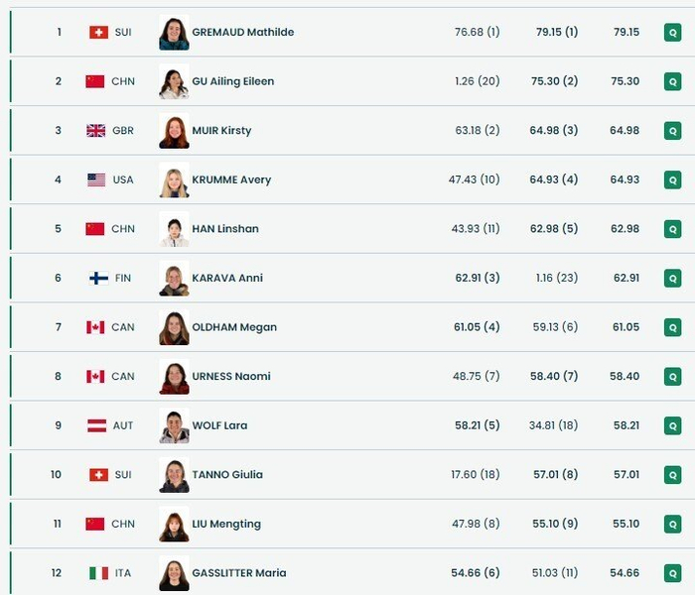Click the Italy flag beside GASSLITTER Maria
The height and width of the screenshot is (595, 695).
pyautogui.click(x=98, y=573)
